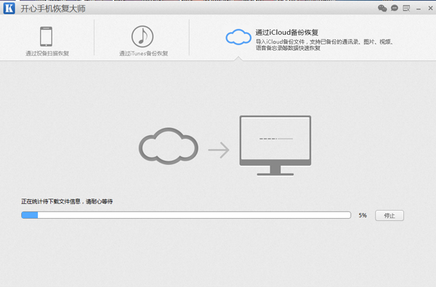The image size is (436, 287).
Task: Click the gray cloud illustration
Action: pos(169,146)
